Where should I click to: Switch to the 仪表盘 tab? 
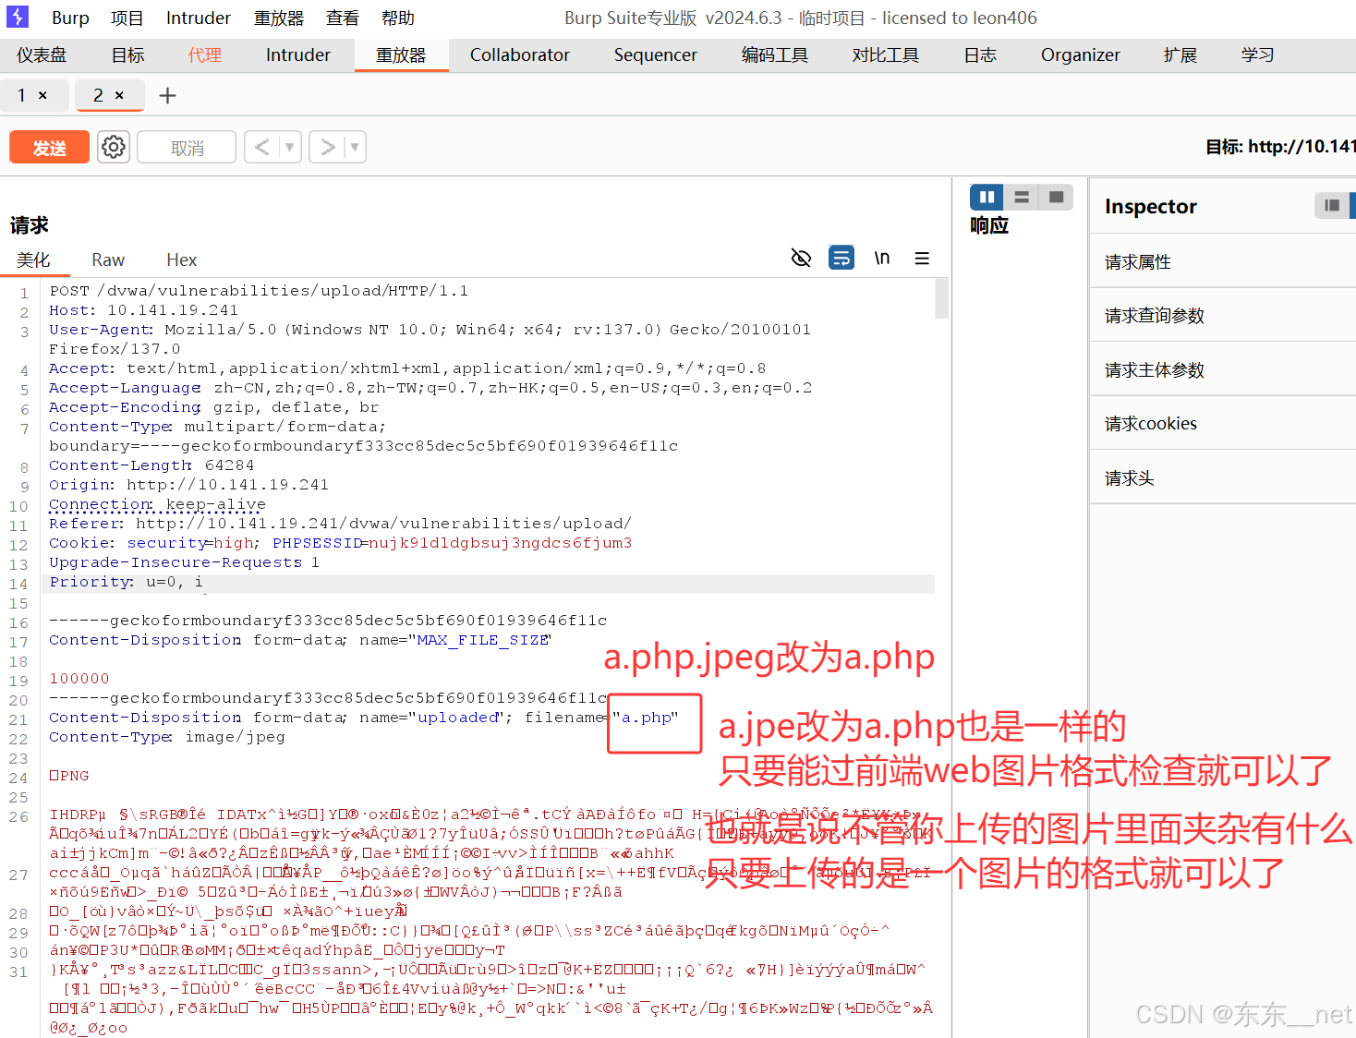point(42,55)
